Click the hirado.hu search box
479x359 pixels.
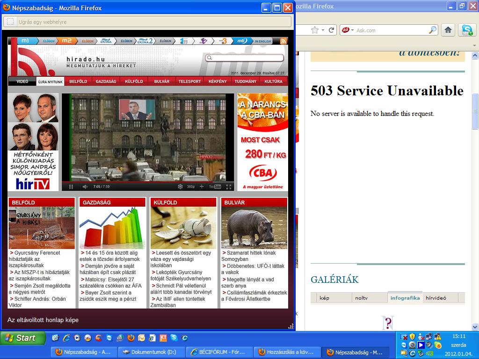(245, 57)
